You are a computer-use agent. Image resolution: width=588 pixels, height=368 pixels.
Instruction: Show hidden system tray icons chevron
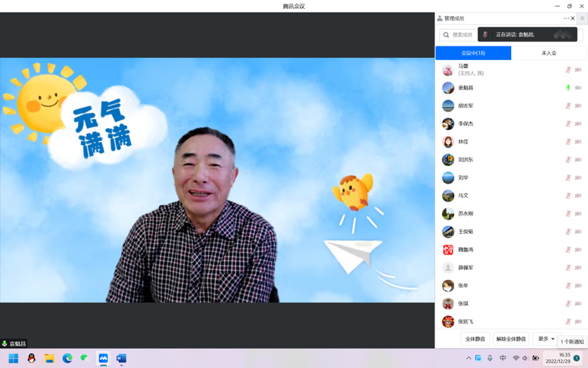point(468,358)
